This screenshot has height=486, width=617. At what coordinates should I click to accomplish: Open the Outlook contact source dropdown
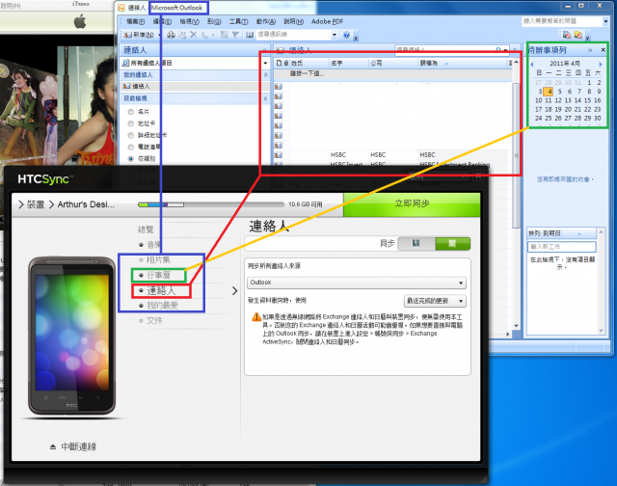click(357, 283)
